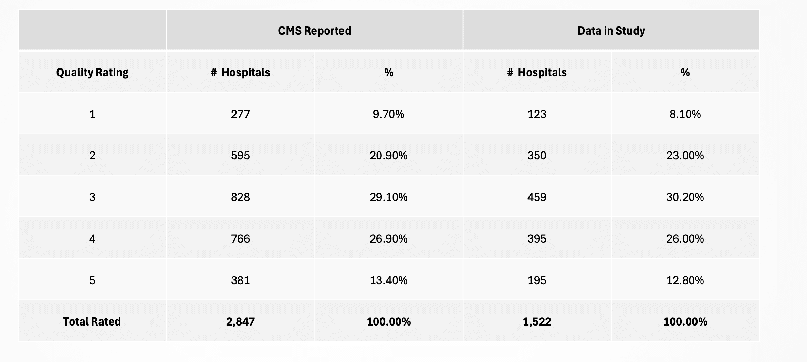Click the 23.00% percentage cell
The width and height of the screenshot is (807, 362).
685,155
